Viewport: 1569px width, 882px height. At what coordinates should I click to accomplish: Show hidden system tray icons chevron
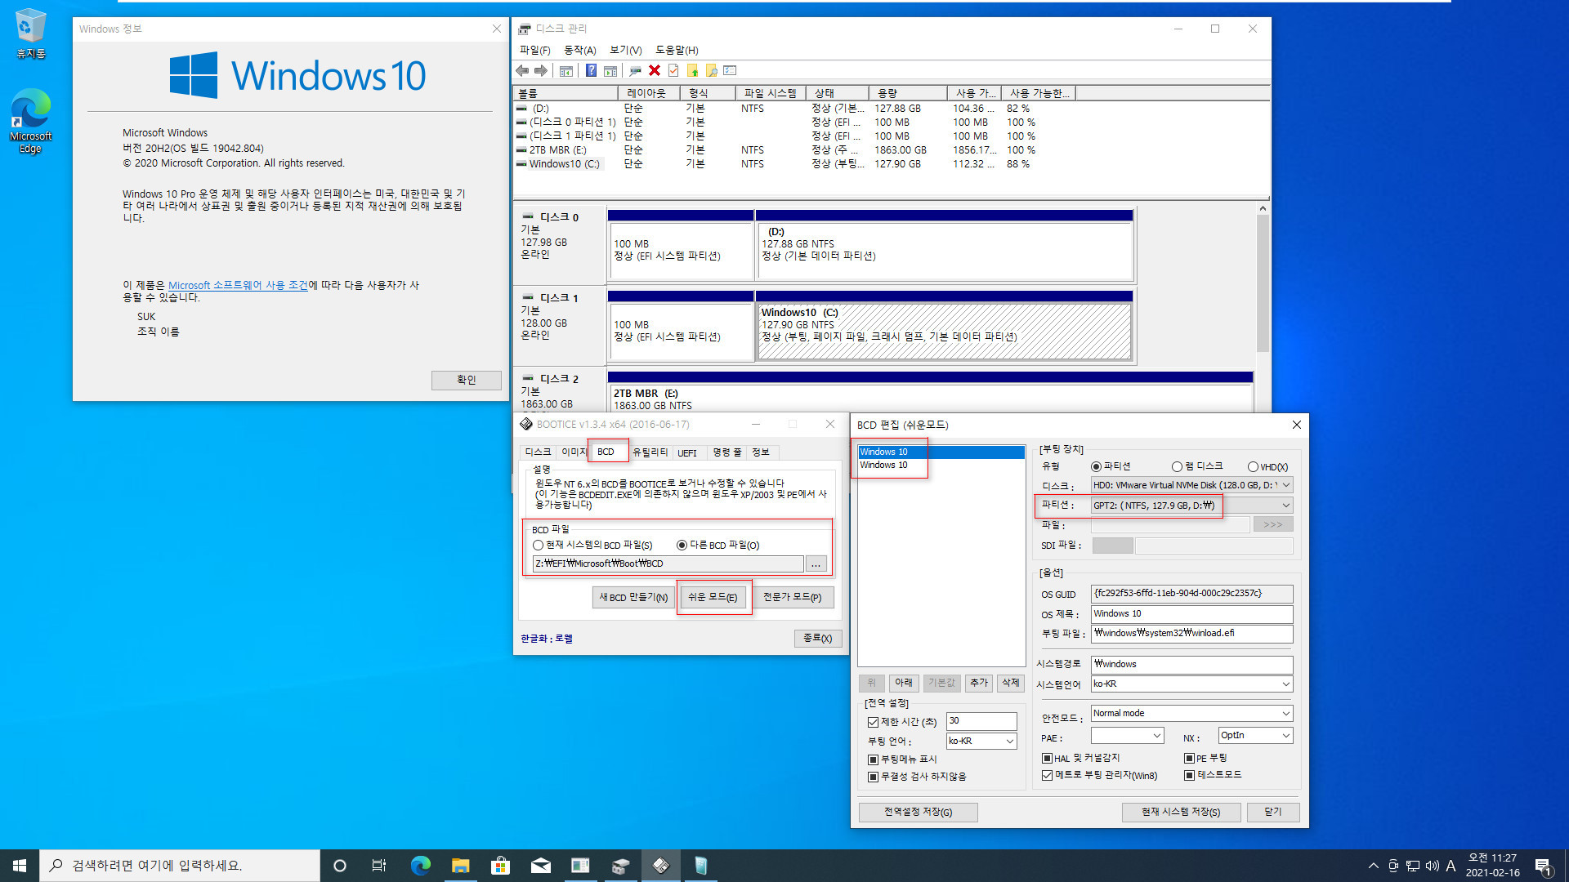pyautogui.click(x=1374, y=866)
